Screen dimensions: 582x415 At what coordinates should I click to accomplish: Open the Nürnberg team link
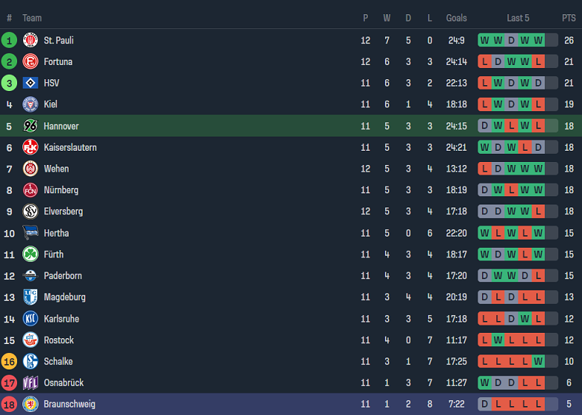click(60, 190)
